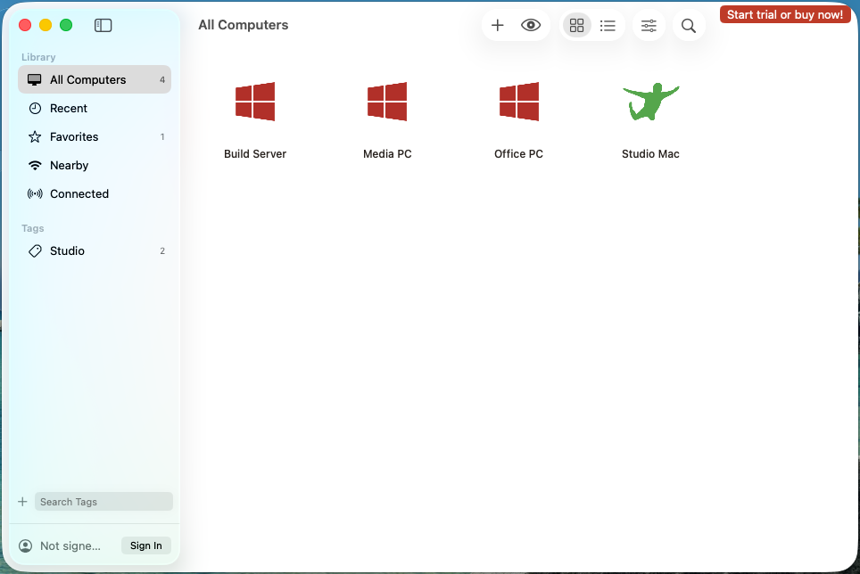Select Build Server Windows icon
This screenshot has height=574, width=860.
pyautogui.click(x=255, y=102)
